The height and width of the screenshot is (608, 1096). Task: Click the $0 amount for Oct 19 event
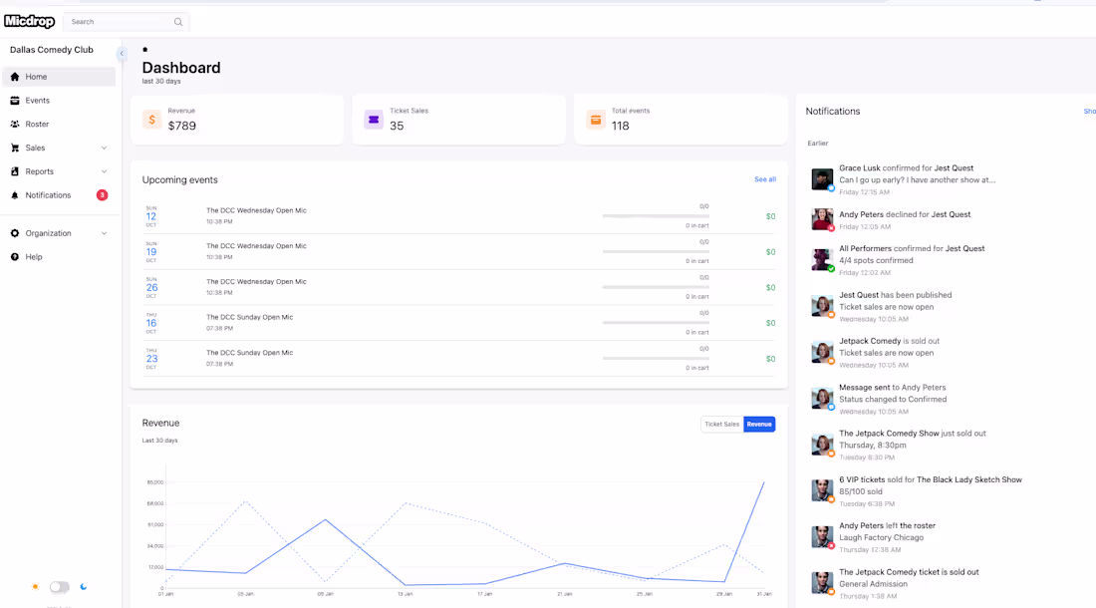(x=770, y=252)
